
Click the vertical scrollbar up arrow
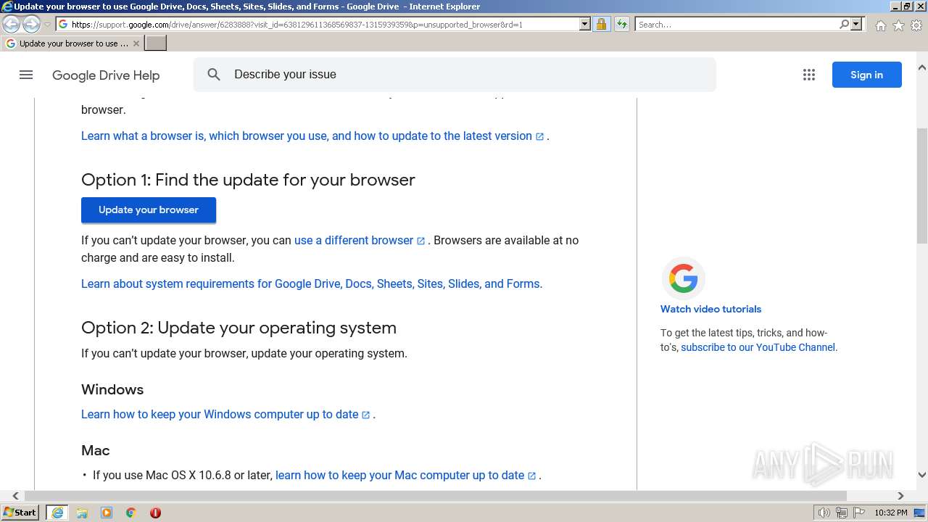tap(922, 67)
